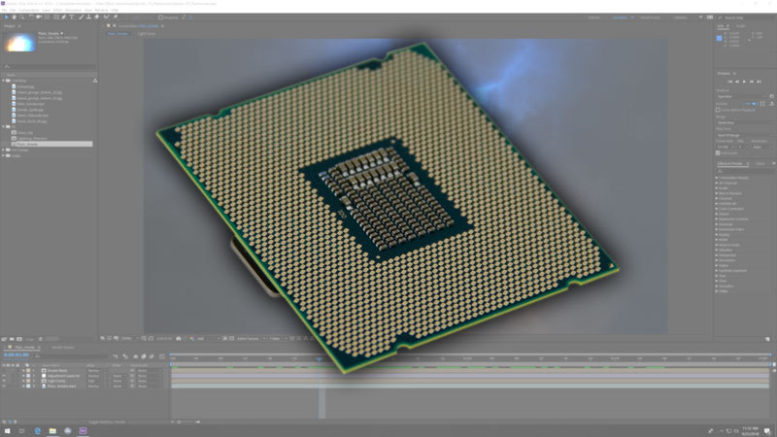The image size is (777, 437).
Task: Toggle the Cache Before Playback checkbox
Action: click(720, 110)
